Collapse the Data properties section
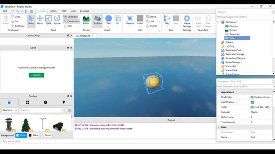The height and width of the screenshot is (154, 275). [x=219, y=127]
